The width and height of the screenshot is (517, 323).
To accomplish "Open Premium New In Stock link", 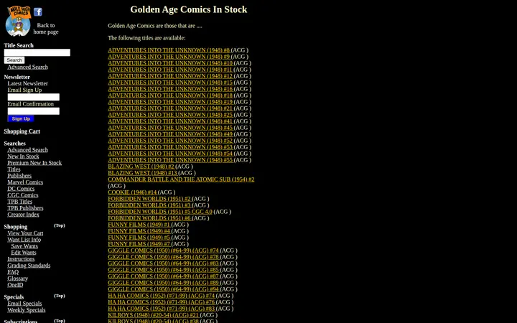I will click(x=34, y=163).
